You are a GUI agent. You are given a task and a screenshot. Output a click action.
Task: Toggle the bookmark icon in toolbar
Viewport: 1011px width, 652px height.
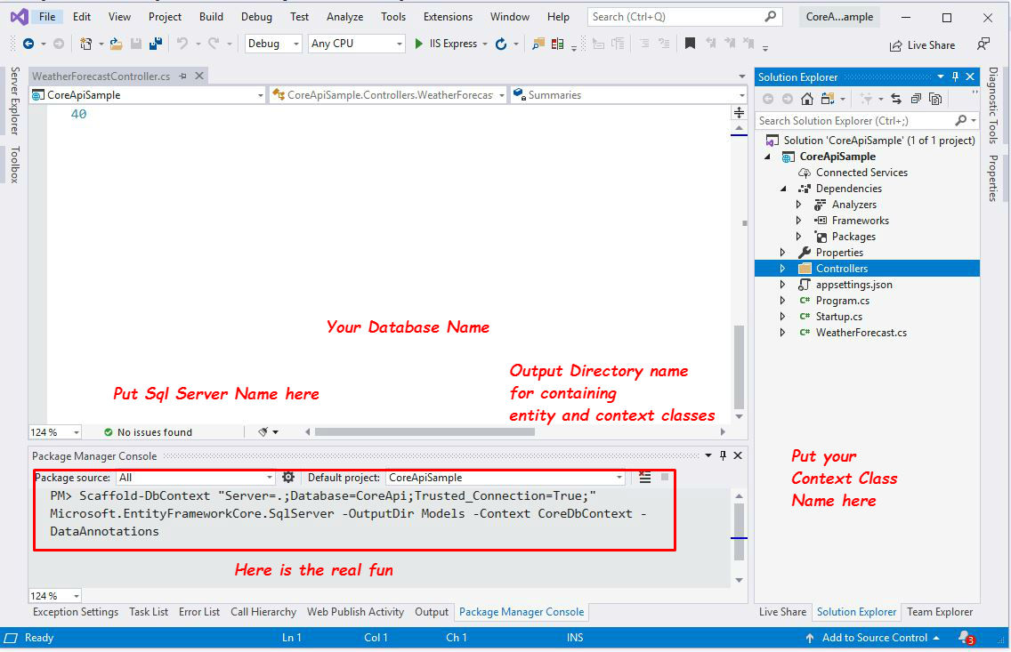tap(690, 44)
